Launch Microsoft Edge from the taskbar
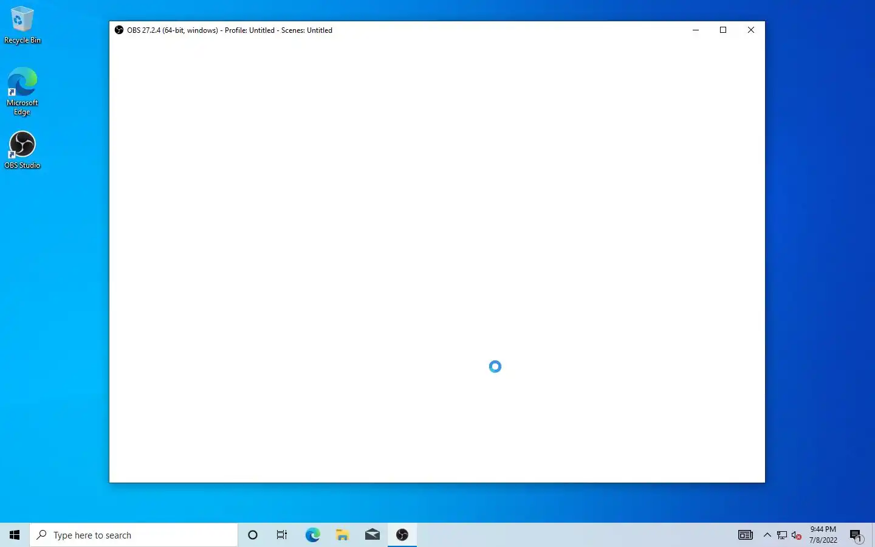 312,535
